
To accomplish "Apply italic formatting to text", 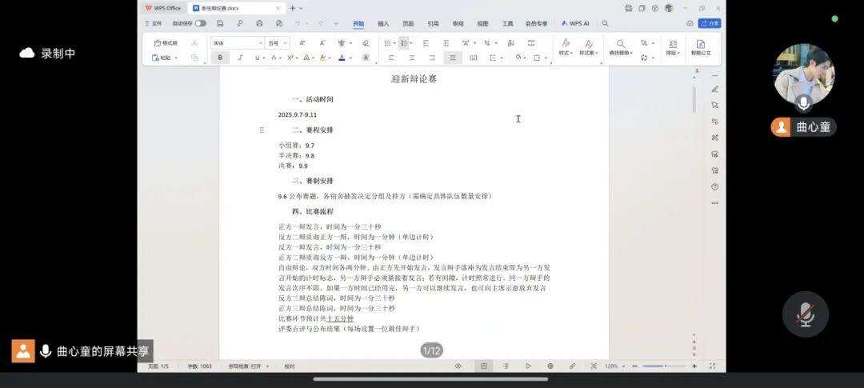I will click(x=239, y=58).
